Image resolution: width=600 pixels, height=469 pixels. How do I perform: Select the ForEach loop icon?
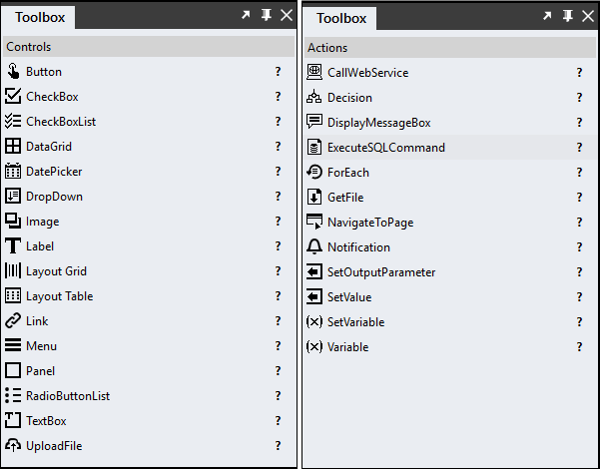(x=314, y=172)
